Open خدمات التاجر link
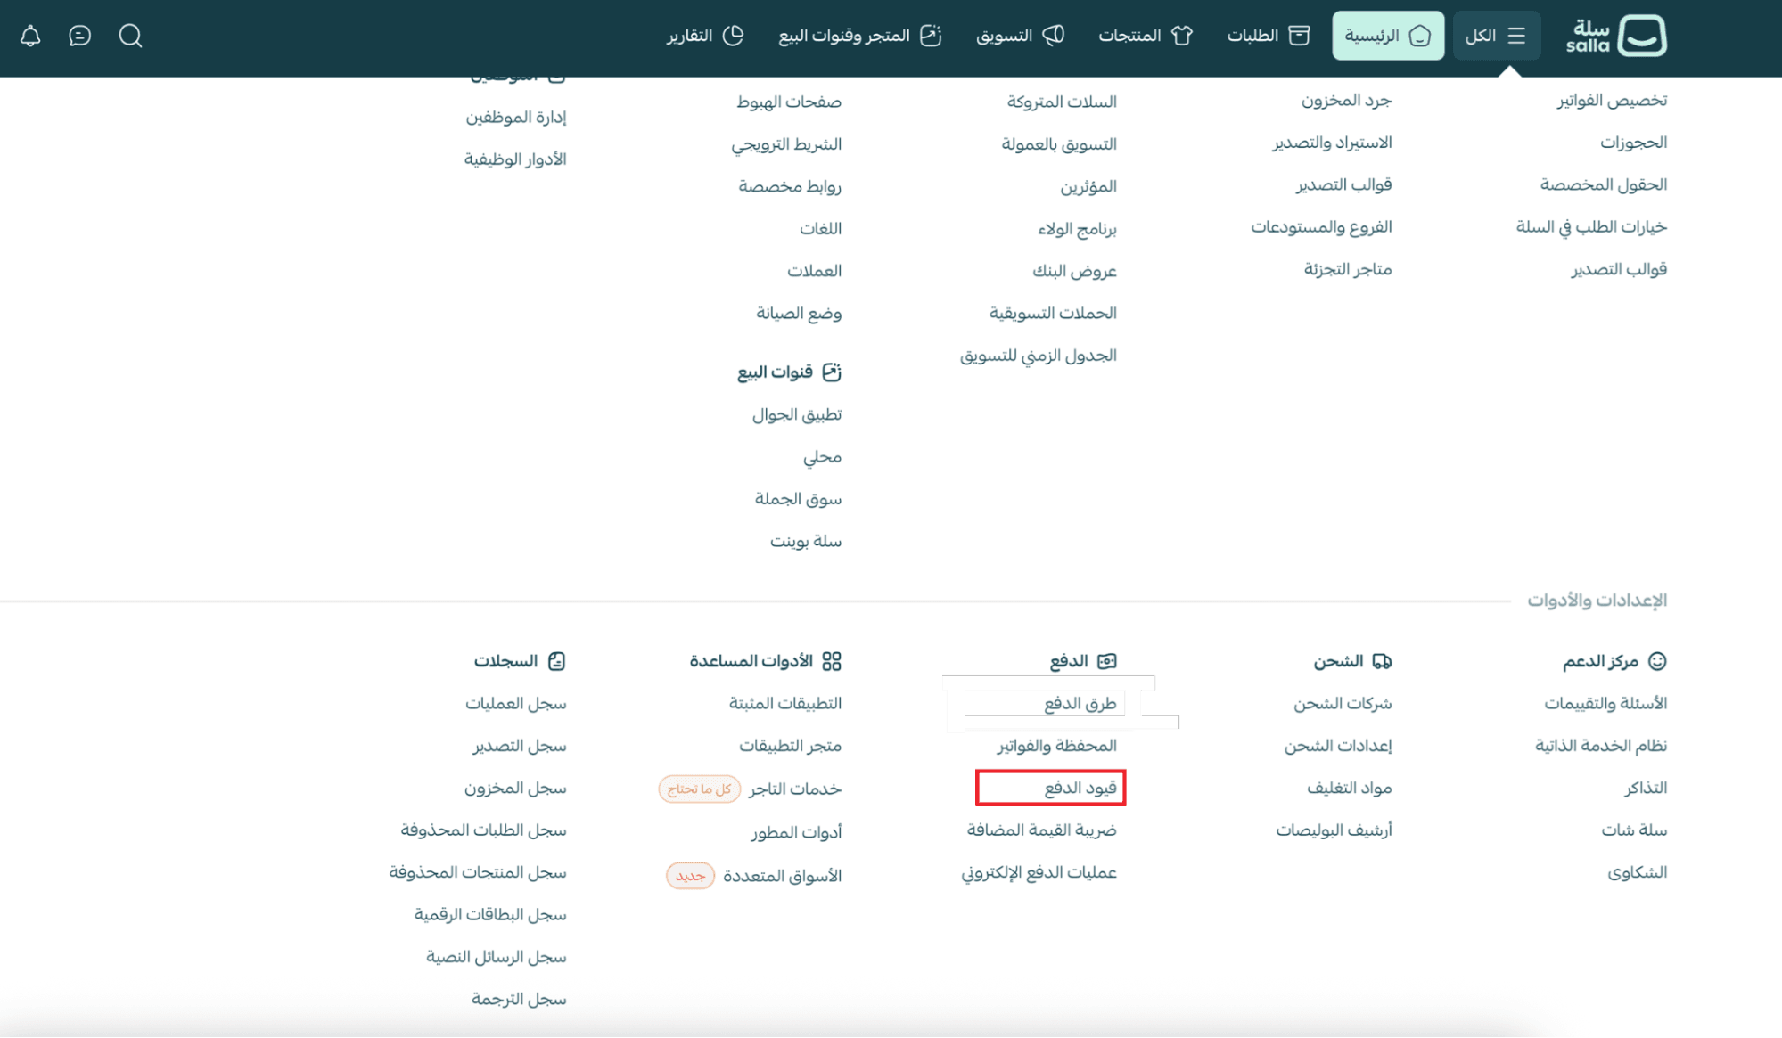Screen dimensions: 1782x1038 point(794,789)
